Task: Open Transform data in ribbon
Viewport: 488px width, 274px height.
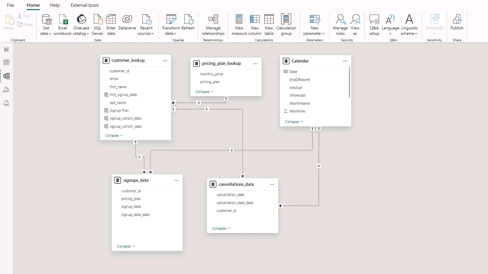Action: [x=171, y=19]
